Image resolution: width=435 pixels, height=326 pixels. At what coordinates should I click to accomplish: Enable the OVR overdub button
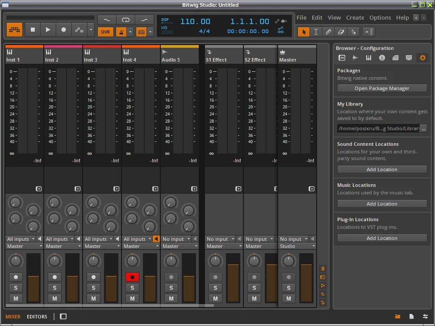105,32
